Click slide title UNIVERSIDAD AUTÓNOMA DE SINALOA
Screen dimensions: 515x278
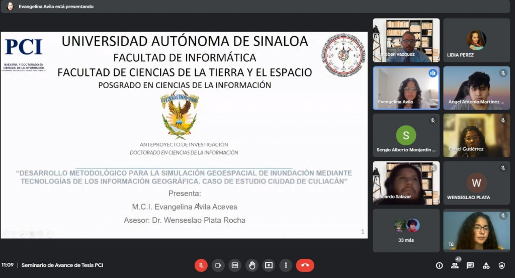[x=185, y=41]
